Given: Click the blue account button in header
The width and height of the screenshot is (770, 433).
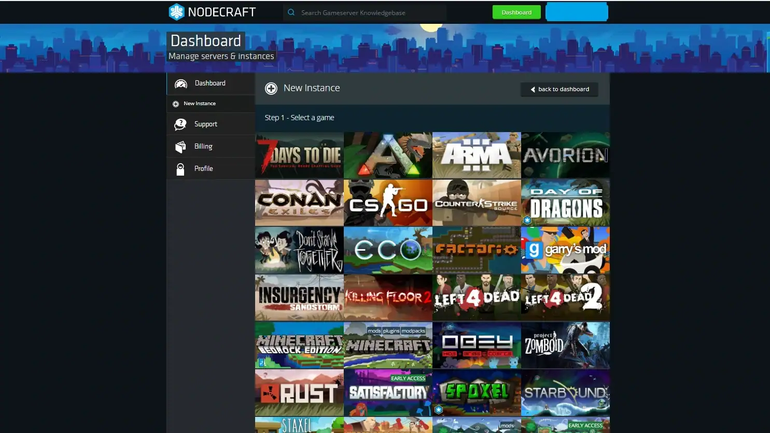Looking at the screenshot, I should [577, 12].
